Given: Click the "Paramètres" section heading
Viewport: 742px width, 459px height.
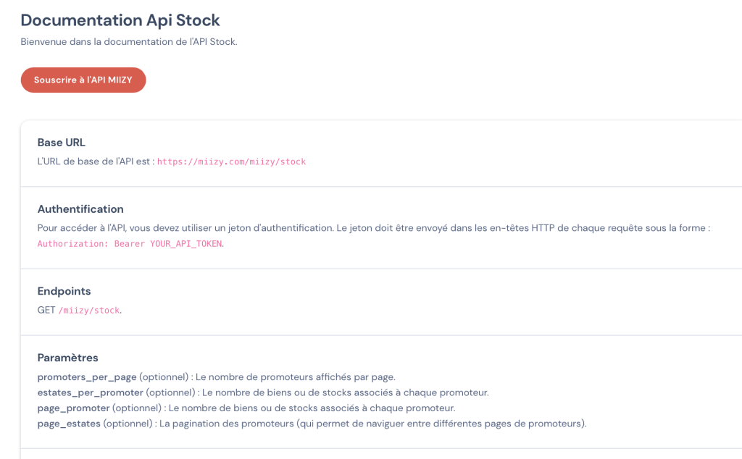Looking at the screenshot, I should (x=68, y=358).
